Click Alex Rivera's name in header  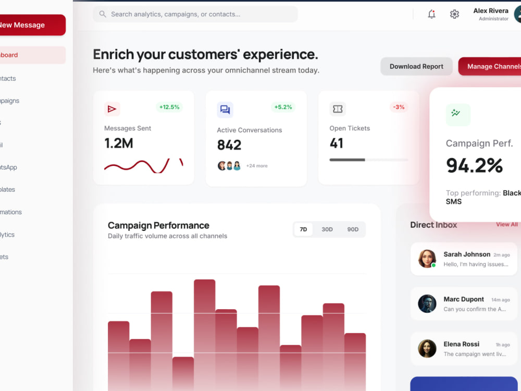point(491,10)
